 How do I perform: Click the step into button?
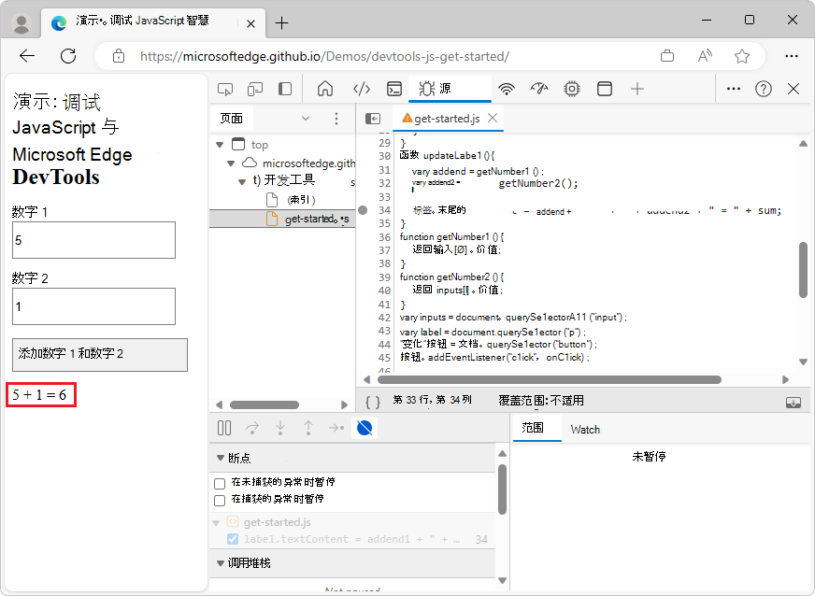280,428
